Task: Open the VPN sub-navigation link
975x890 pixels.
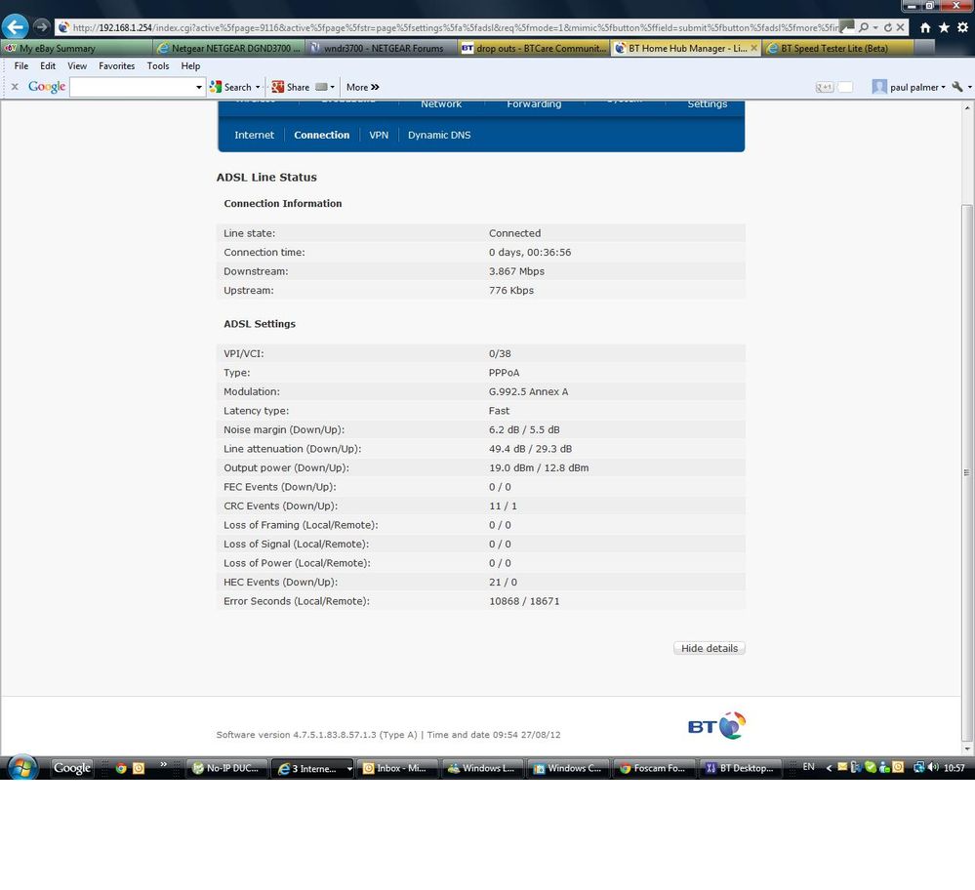Action: click(x=379, y=135)
